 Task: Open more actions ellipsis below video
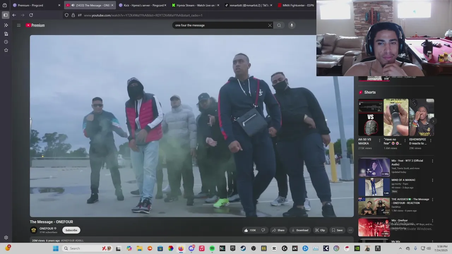[350, 230]
